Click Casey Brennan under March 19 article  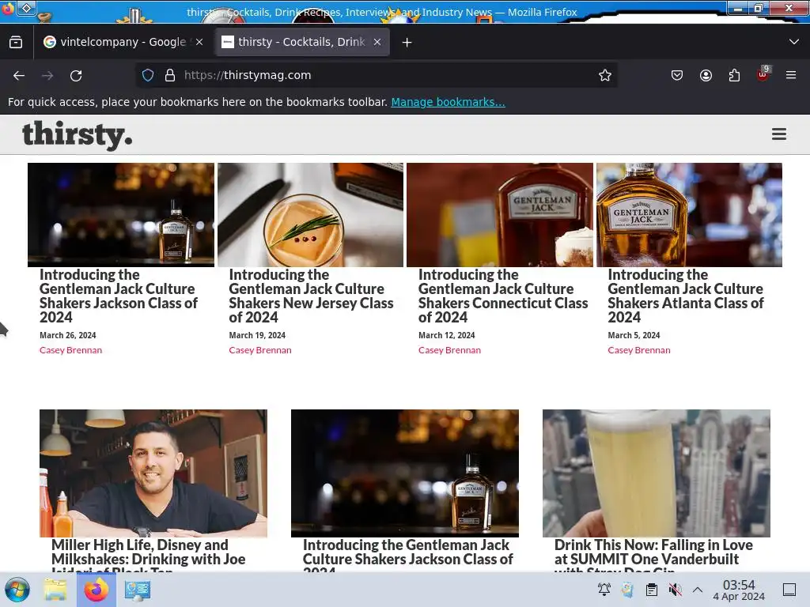coord(259,350)
